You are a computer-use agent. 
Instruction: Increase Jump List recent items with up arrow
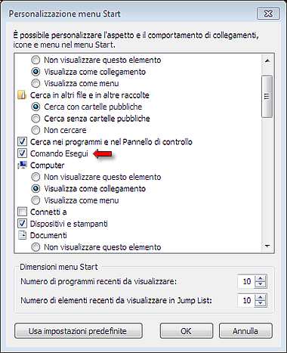[x=261, y=297]
